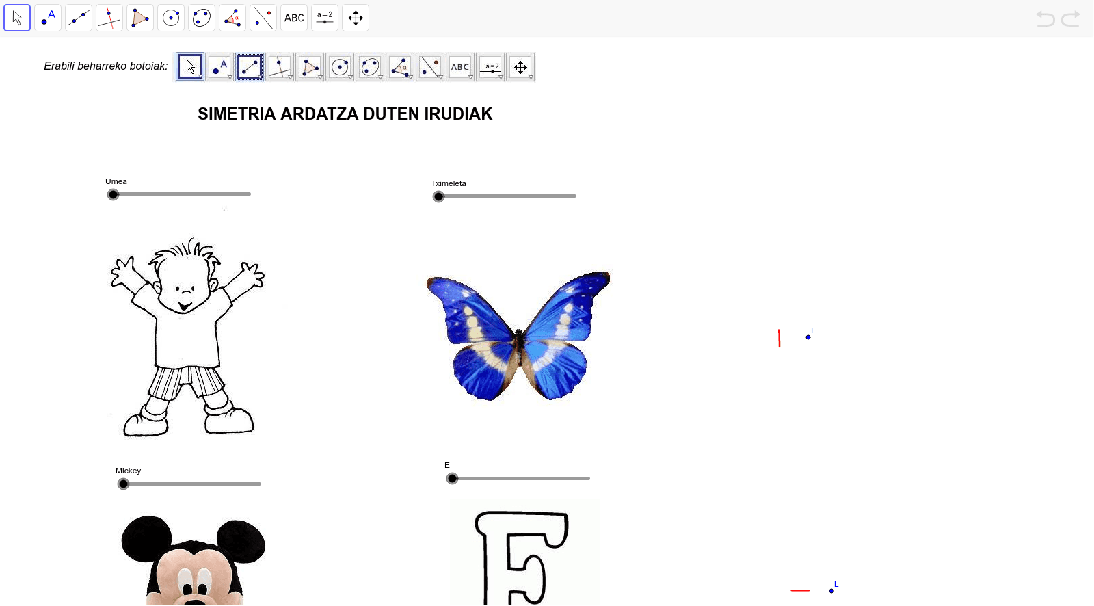Viewport: 1094px width, 606px height.
Task: Click the polygon icon in the 'Erabili beharreko botoiak' image
Action: coord(310,67)
